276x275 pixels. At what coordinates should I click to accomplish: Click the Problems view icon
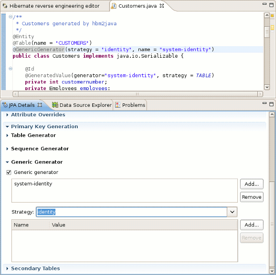click(x=117, y=105)
